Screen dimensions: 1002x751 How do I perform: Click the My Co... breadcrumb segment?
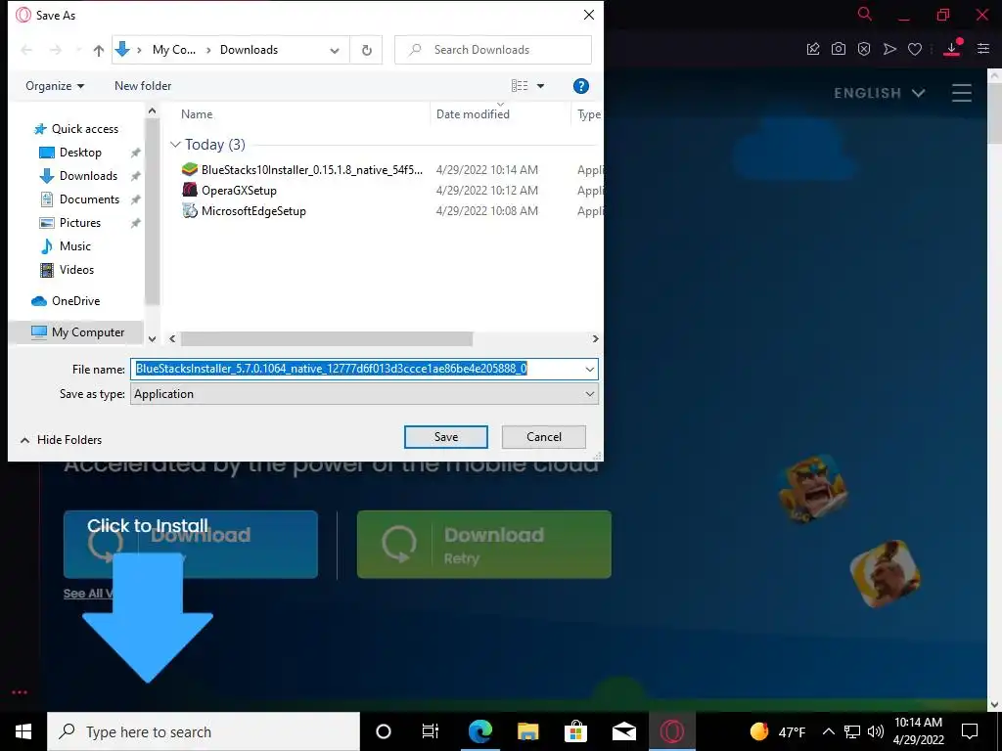(x=174, y=50)
